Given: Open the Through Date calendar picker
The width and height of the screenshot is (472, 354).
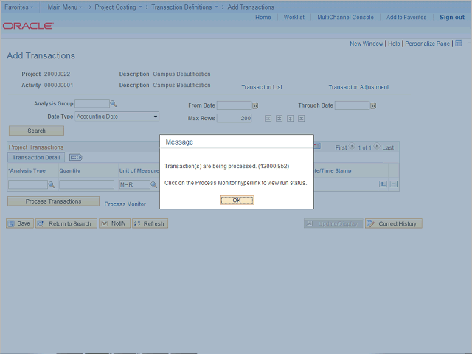Looking at the screenshot, I should 373,105.
